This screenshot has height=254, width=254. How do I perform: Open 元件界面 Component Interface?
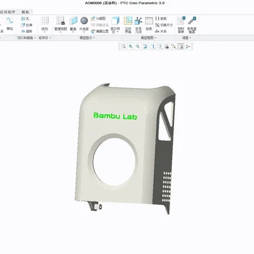pos(128,25)
